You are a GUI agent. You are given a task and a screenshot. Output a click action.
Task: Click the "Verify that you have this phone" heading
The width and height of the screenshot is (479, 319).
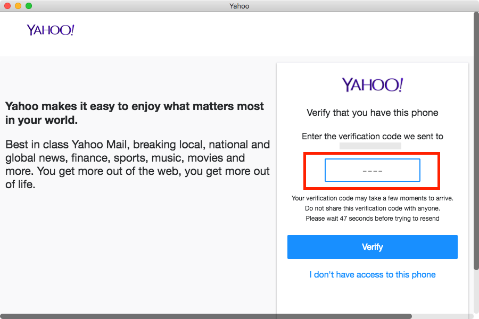373,113
